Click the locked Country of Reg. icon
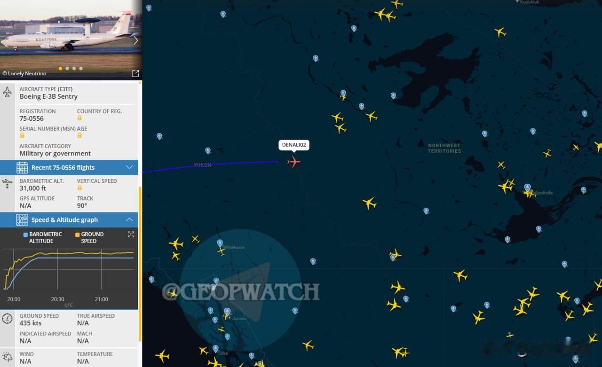Viewport: 602px width, 367px height. click(x=79, y=118)
